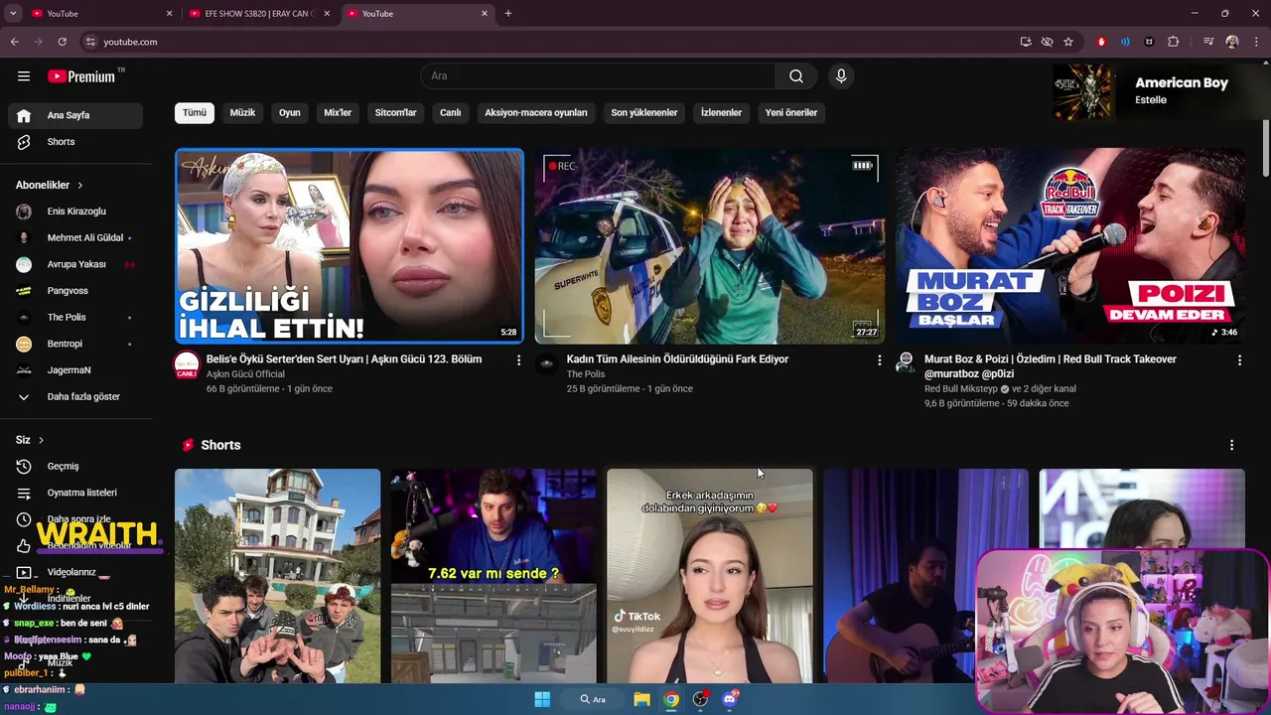Start voice search with the microphone
This screenshot has width=1271, height=715.
point(841,76)
